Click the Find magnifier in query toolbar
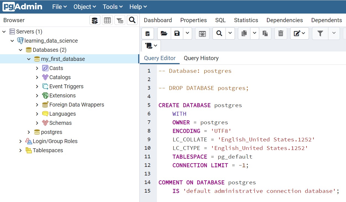Image resolution: width=346 pixels, height=202 pixels. (x=219, y=33)
